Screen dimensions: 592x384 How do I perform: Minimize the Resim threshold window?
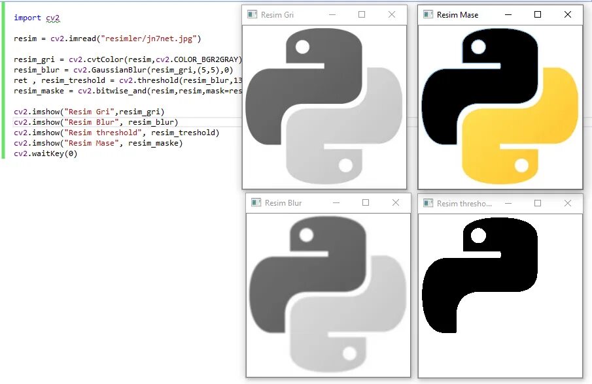point(508,204)
